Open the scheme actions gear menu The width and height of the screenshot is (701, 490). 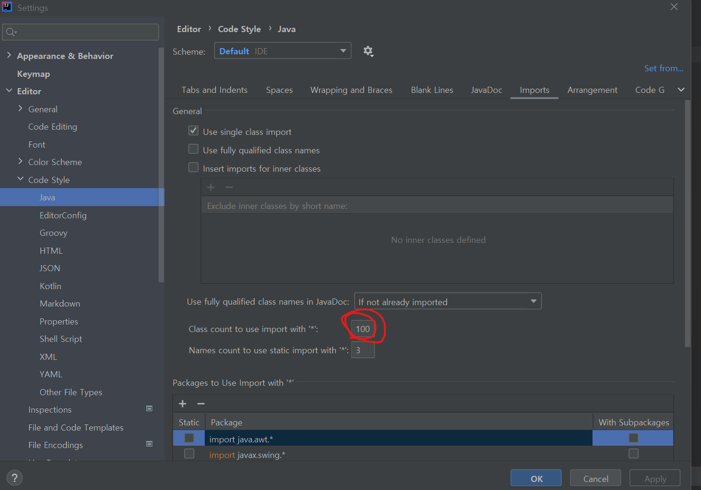point(368,51)
